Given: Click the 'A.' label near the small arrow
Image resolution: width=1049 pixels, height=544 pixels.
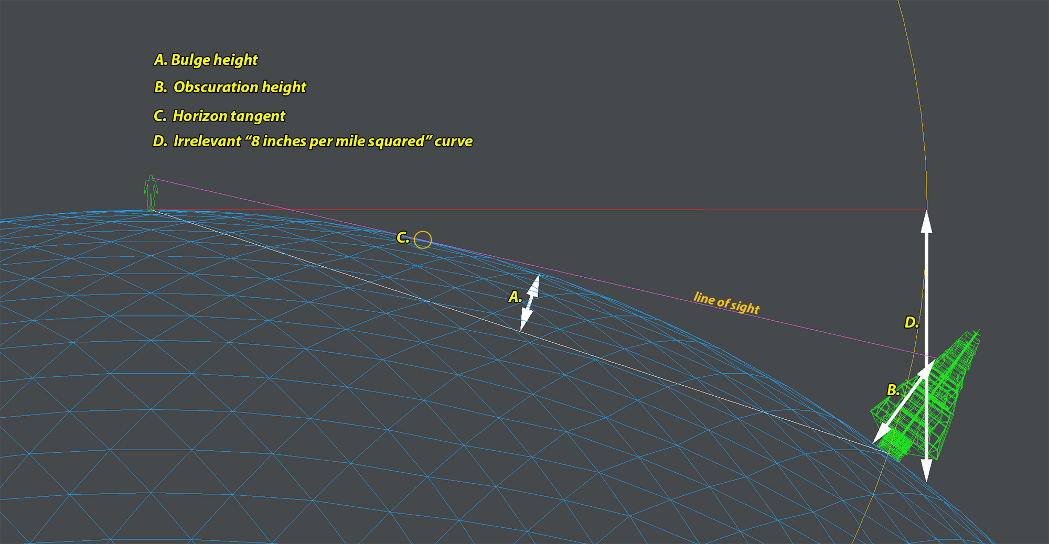Looking at the screenshot, I should pyautogui.click(x=515, y=297).
